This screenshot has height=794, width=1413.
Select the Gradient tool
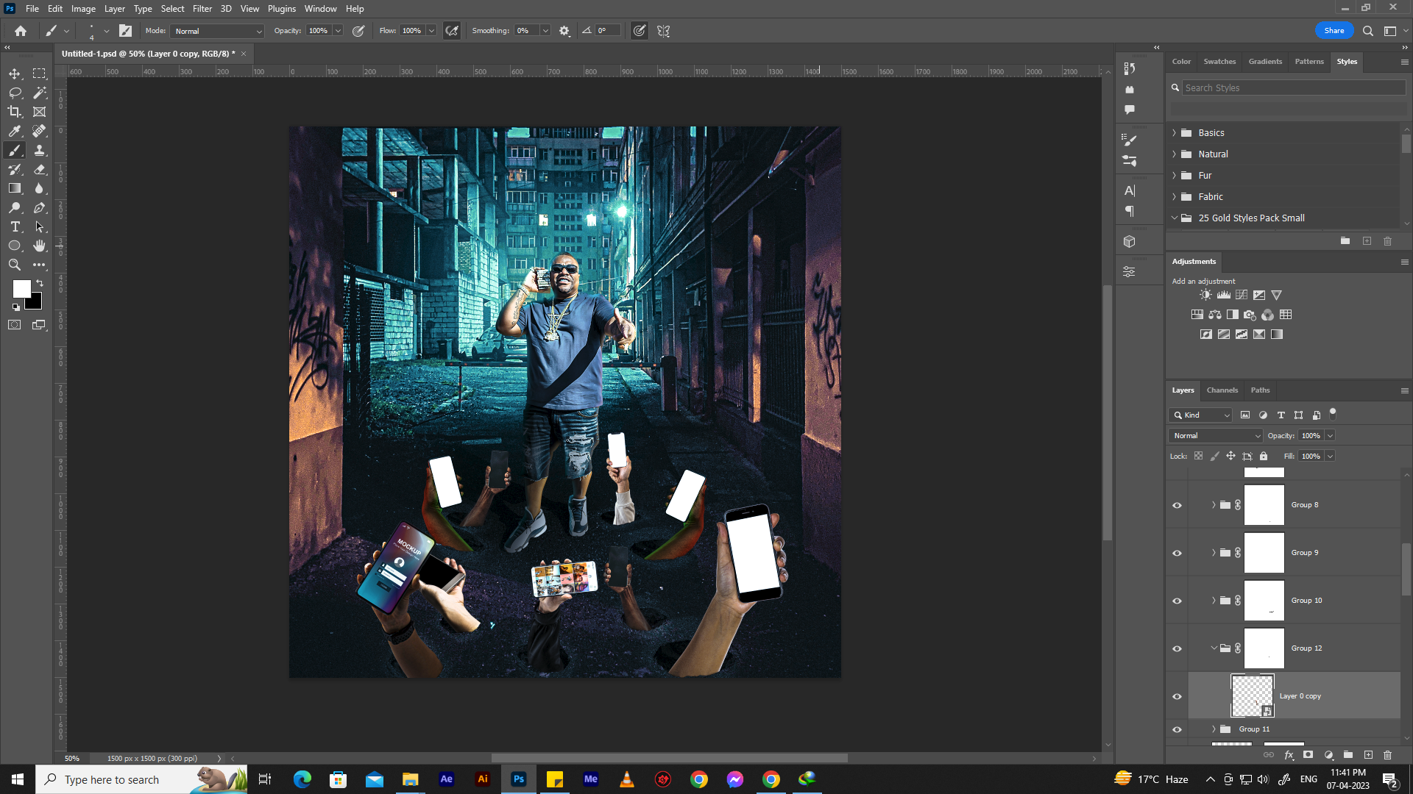tap(15, 188)
